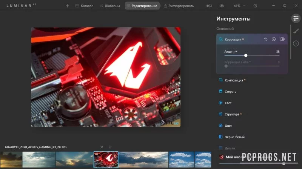Open the Коррекция mask icon
This screenshot has height=169, width=302.
click(274, 39)
